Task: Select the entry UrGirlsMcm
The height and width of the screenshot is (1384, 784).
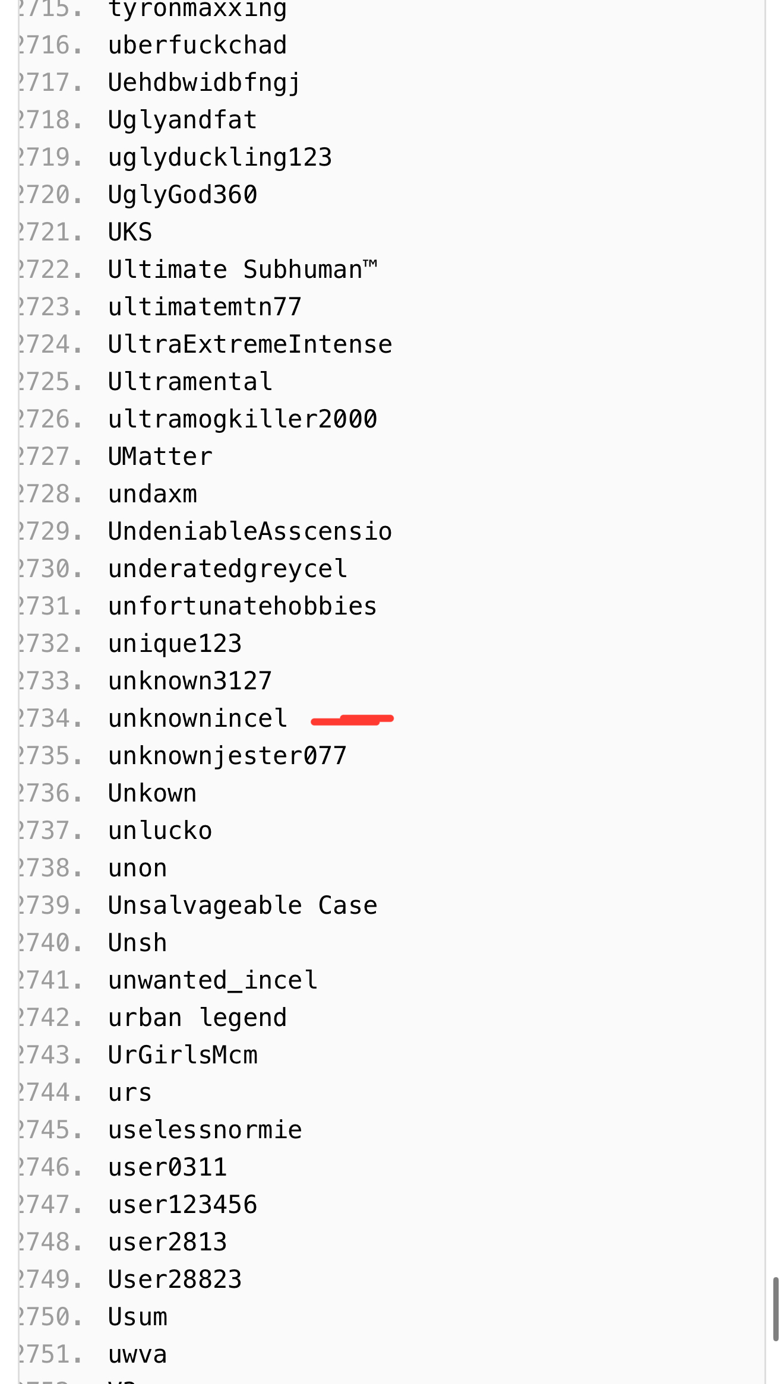Action: [182, 1055]
